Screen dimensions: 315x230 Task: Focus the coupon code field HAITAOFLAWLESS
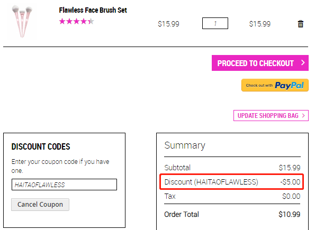click(64, 185)
